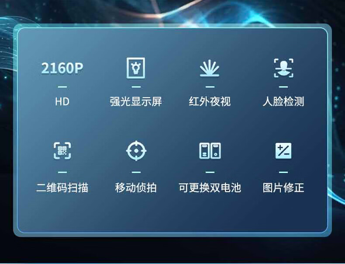Click the dash above 人脸检测
This screenshot has width=345, height=264.
click(283, 87)
